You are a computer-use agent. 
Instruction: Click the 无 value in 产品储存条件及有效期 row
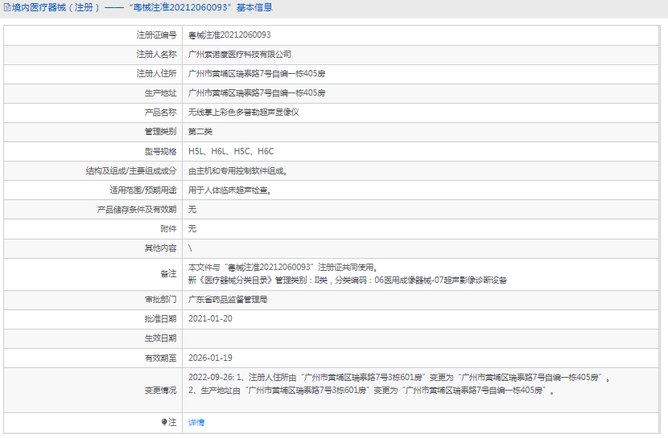pyautogui.click(x=192, y=209)
